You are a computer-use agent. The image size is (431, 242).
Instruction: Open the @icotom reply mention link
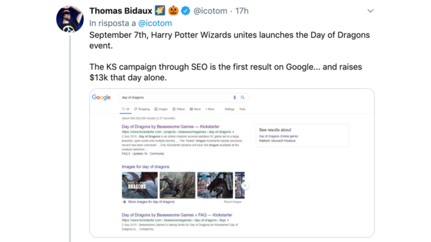(155, 23)
